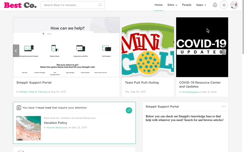
Task: Open COVID-19 Resource Center and Updates
Action: pos(200,84)
